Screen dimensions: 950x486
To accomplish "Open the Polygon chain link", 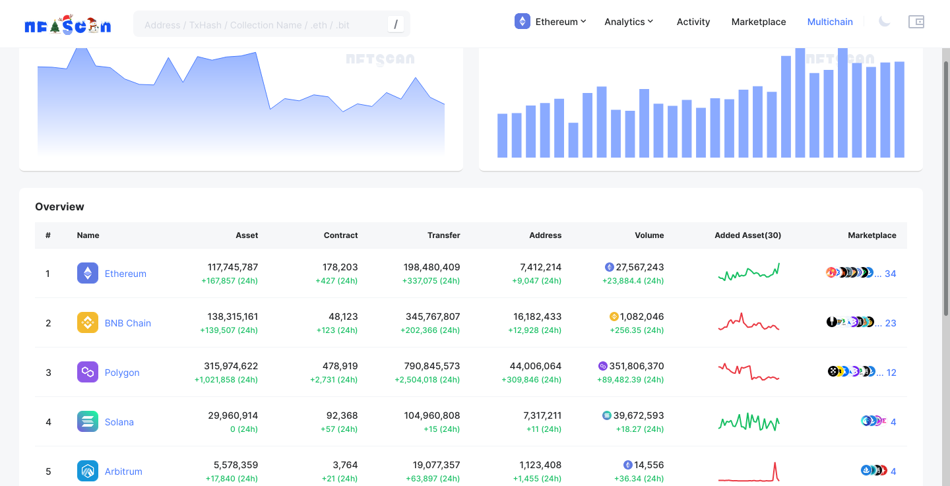I will (122, 373).
